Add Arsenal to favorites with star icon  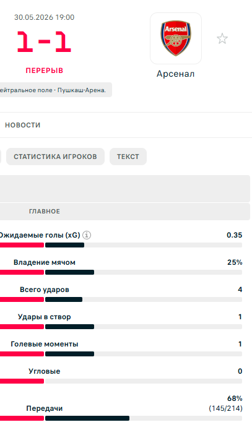click(222, 38)
